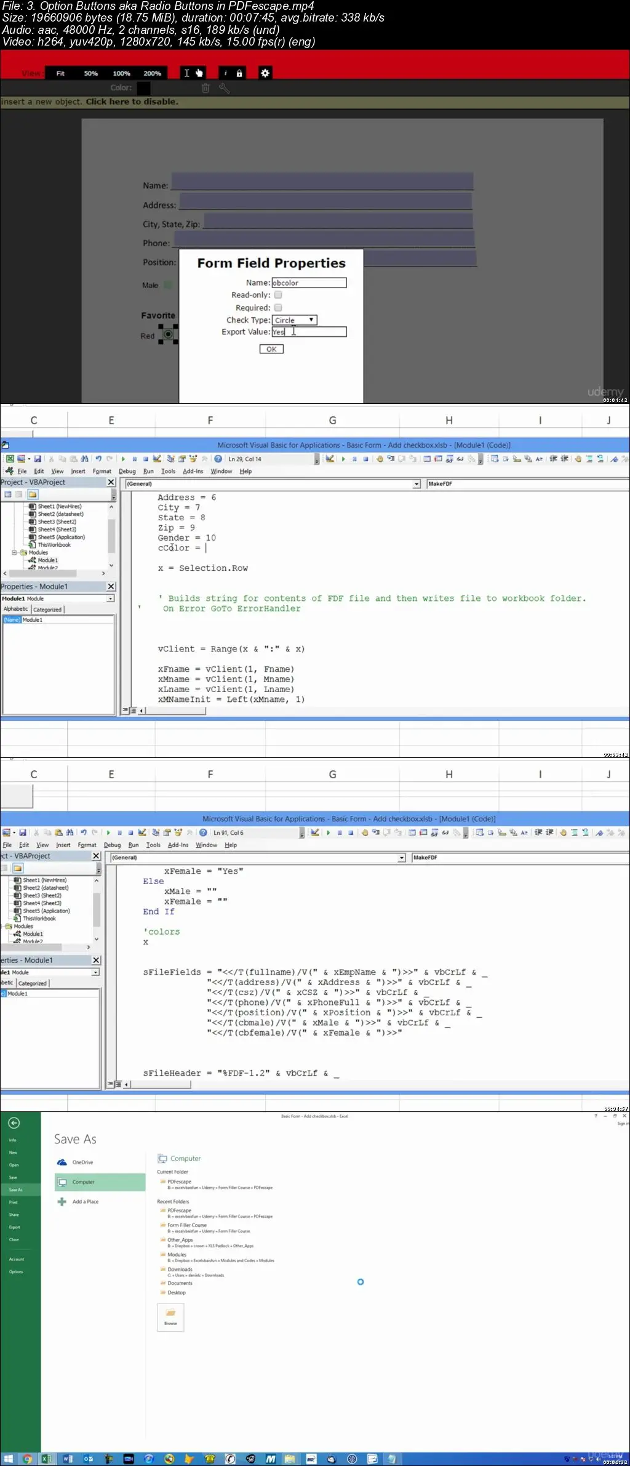This screenshot has width=630, height=1466.
Task: Click View Code icon in Project - VBAProject panel
Action: click(x=8, y=494)
